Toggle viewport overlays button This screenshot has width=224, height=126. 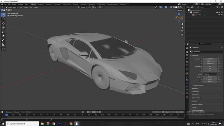[166, 7]
